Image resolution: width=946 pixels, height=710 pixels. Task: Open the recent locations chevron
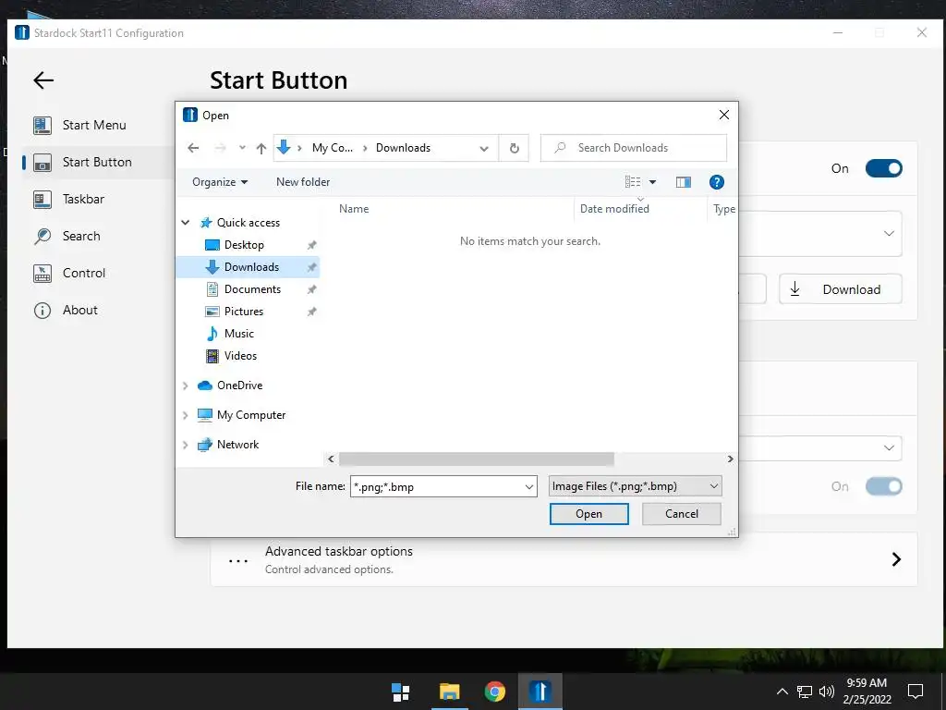[242, 148]
